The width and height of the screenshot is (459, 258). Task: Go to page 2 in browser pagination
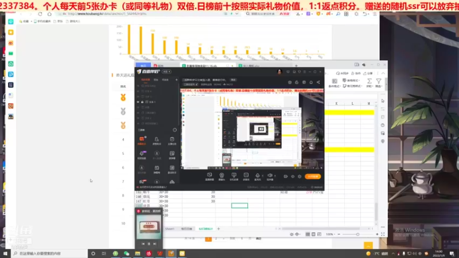coord(216,239)
